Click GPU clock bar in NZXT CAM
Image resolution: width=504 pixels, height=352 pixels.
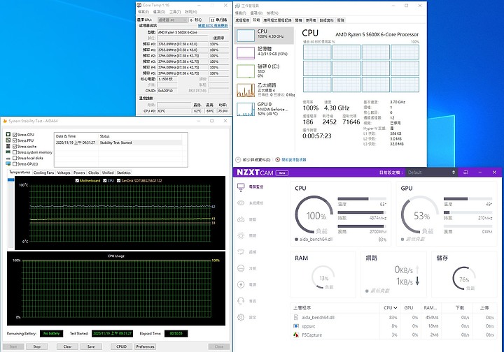click(x=468, y=212)
